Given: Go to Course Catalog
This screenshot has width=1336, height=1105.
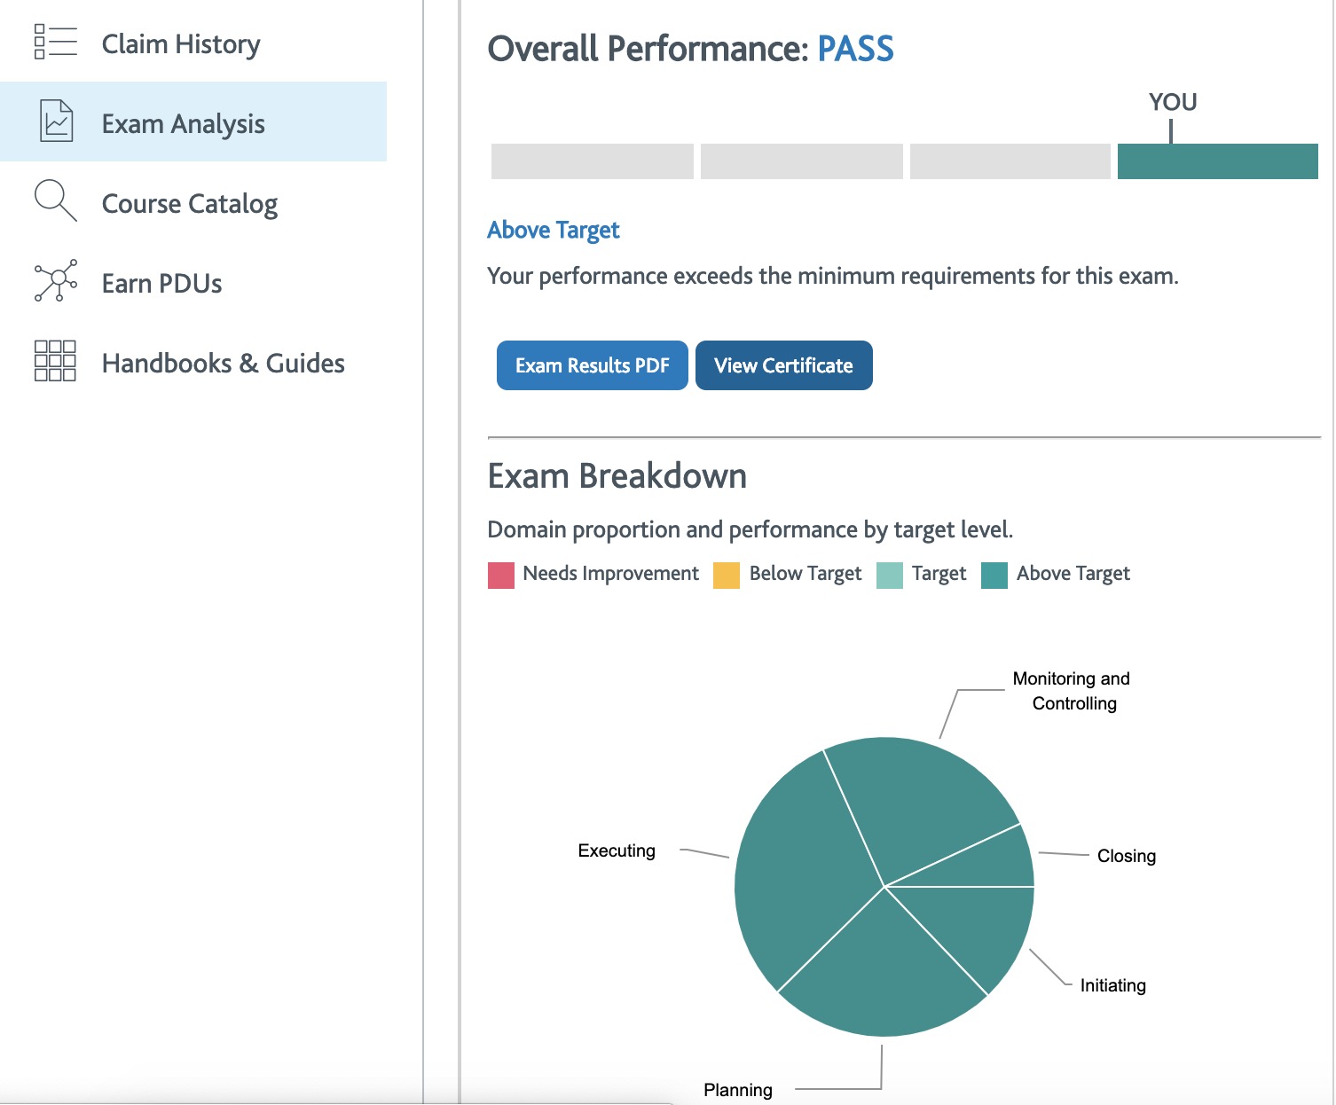Looking at the screenshot, I should (193, 202).
